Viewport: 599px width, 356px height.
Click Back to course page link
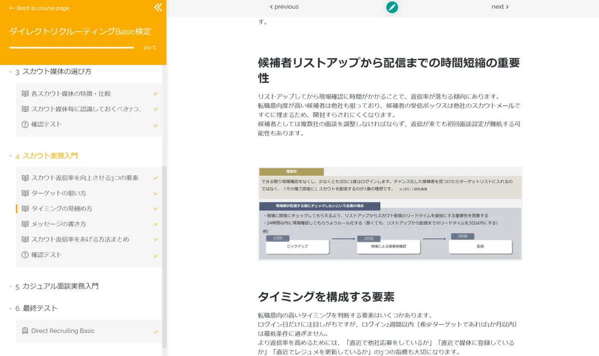(x=39, y=8)
